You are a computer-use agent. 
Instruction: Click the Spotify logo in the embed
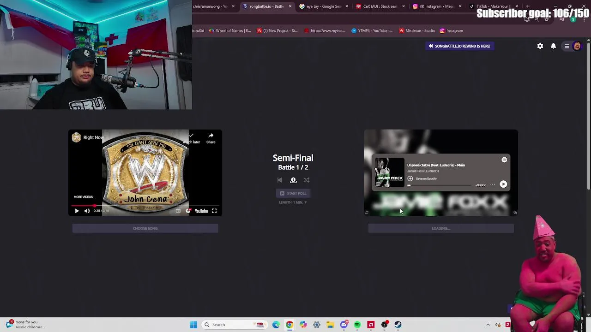504,160
